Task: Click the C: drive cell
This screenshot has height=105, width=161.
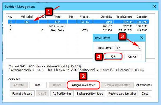Action: coord(43,30)
